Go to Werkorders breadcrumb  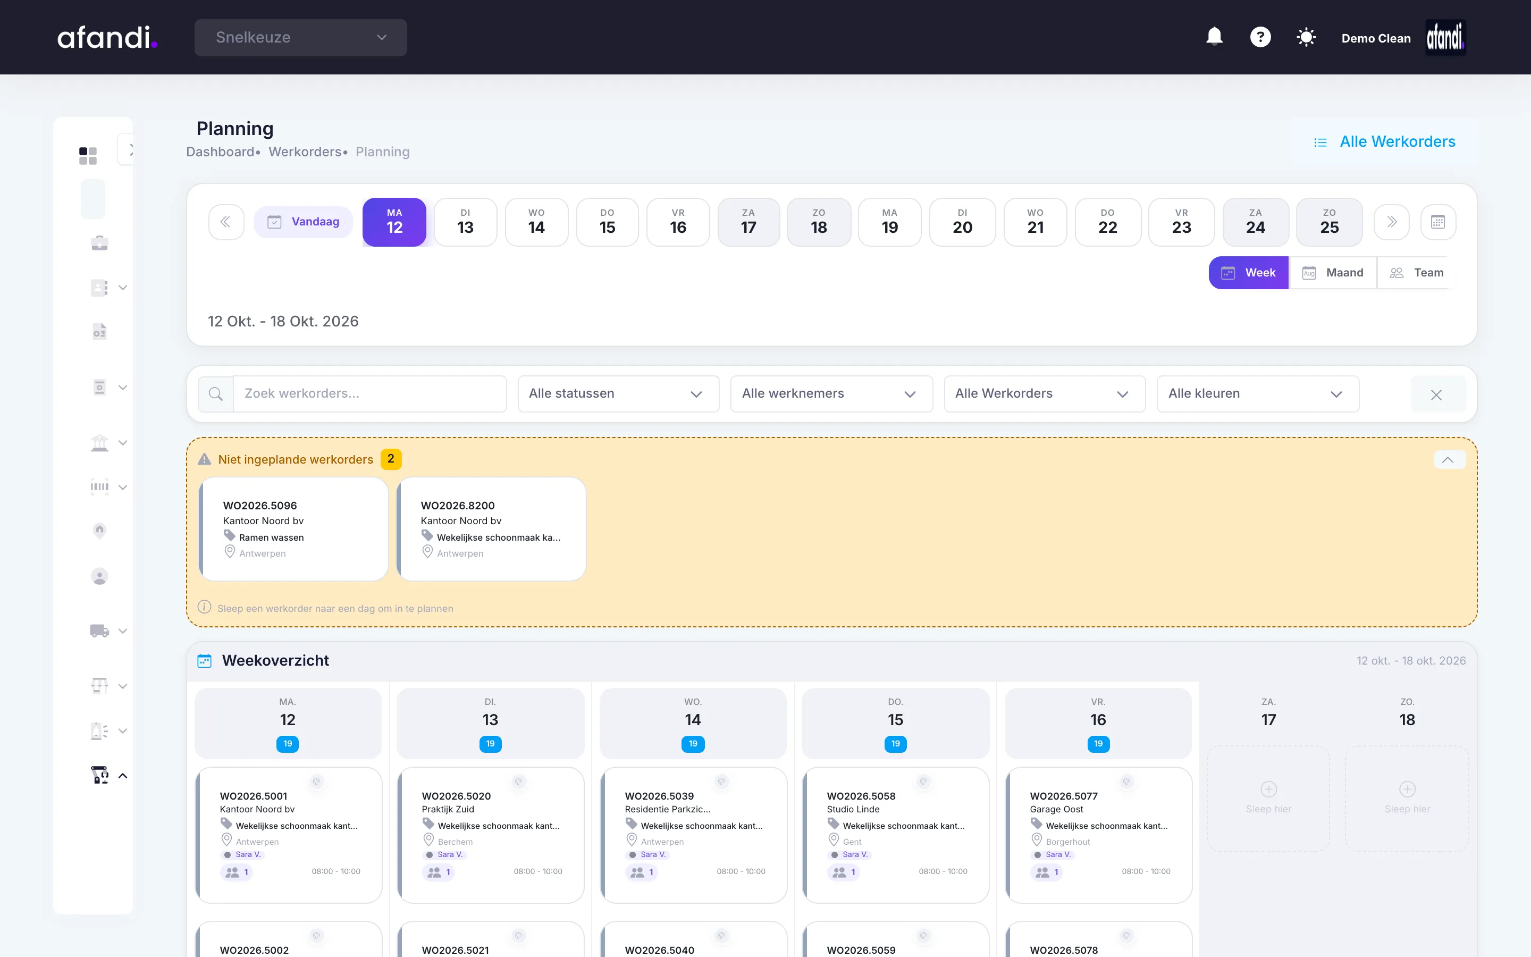(x=305, y=152)
